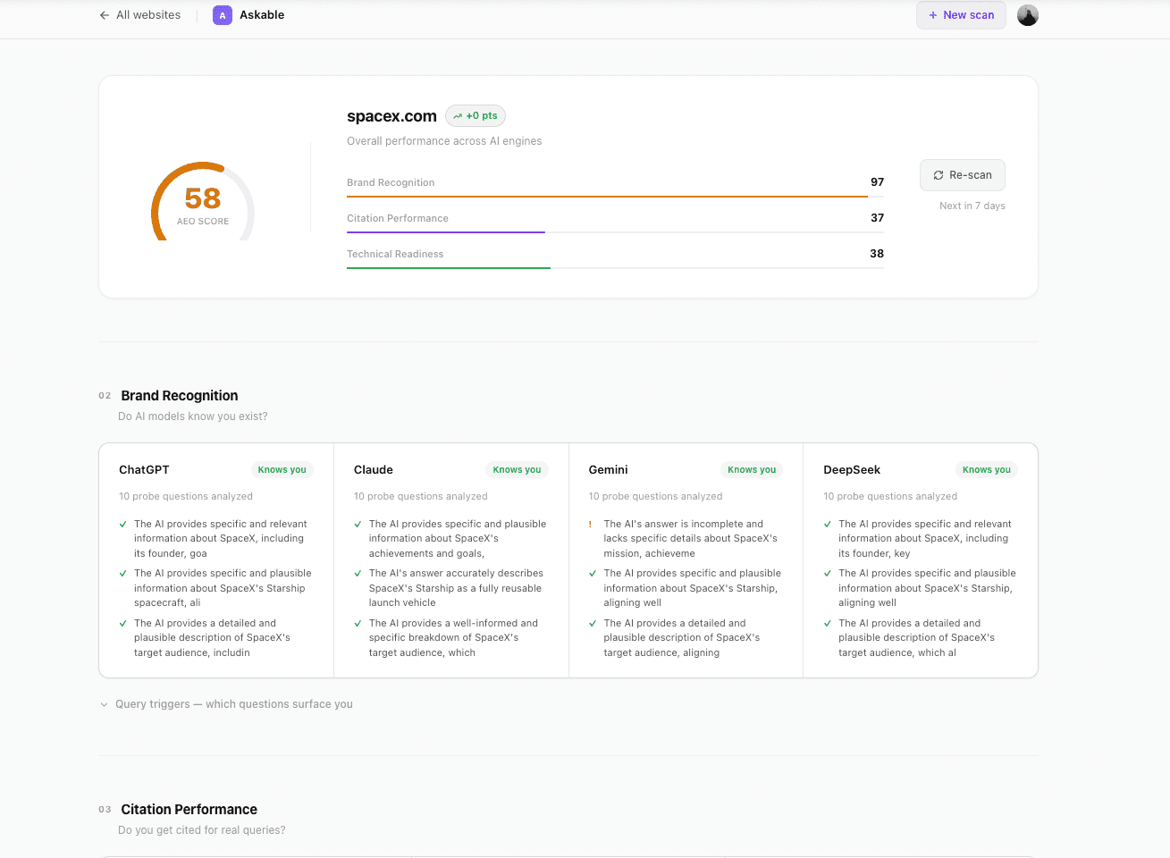Click Do AI models know you exist?
The width and height of the screenshot is (1170, 858).
pyautogui.click(x=193, y=416)
